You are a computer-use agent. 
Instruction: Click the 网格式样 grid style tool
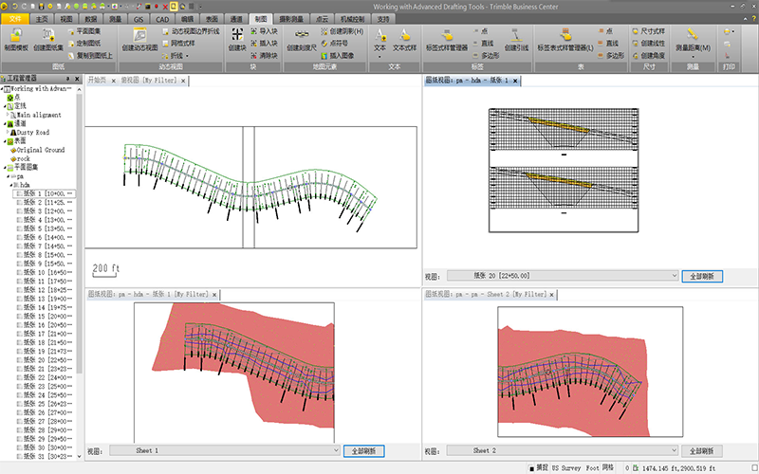pos(178,43)
